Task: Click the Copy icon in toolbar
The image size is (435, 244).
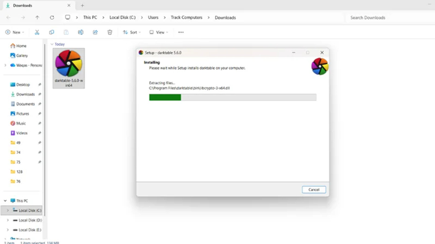Action: point(52,33)
